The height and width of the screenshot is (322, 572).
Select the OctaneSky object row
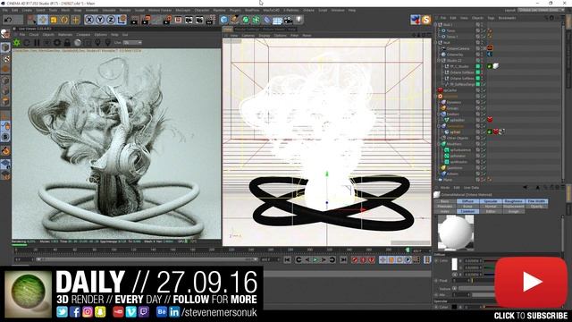pos(455,55)
